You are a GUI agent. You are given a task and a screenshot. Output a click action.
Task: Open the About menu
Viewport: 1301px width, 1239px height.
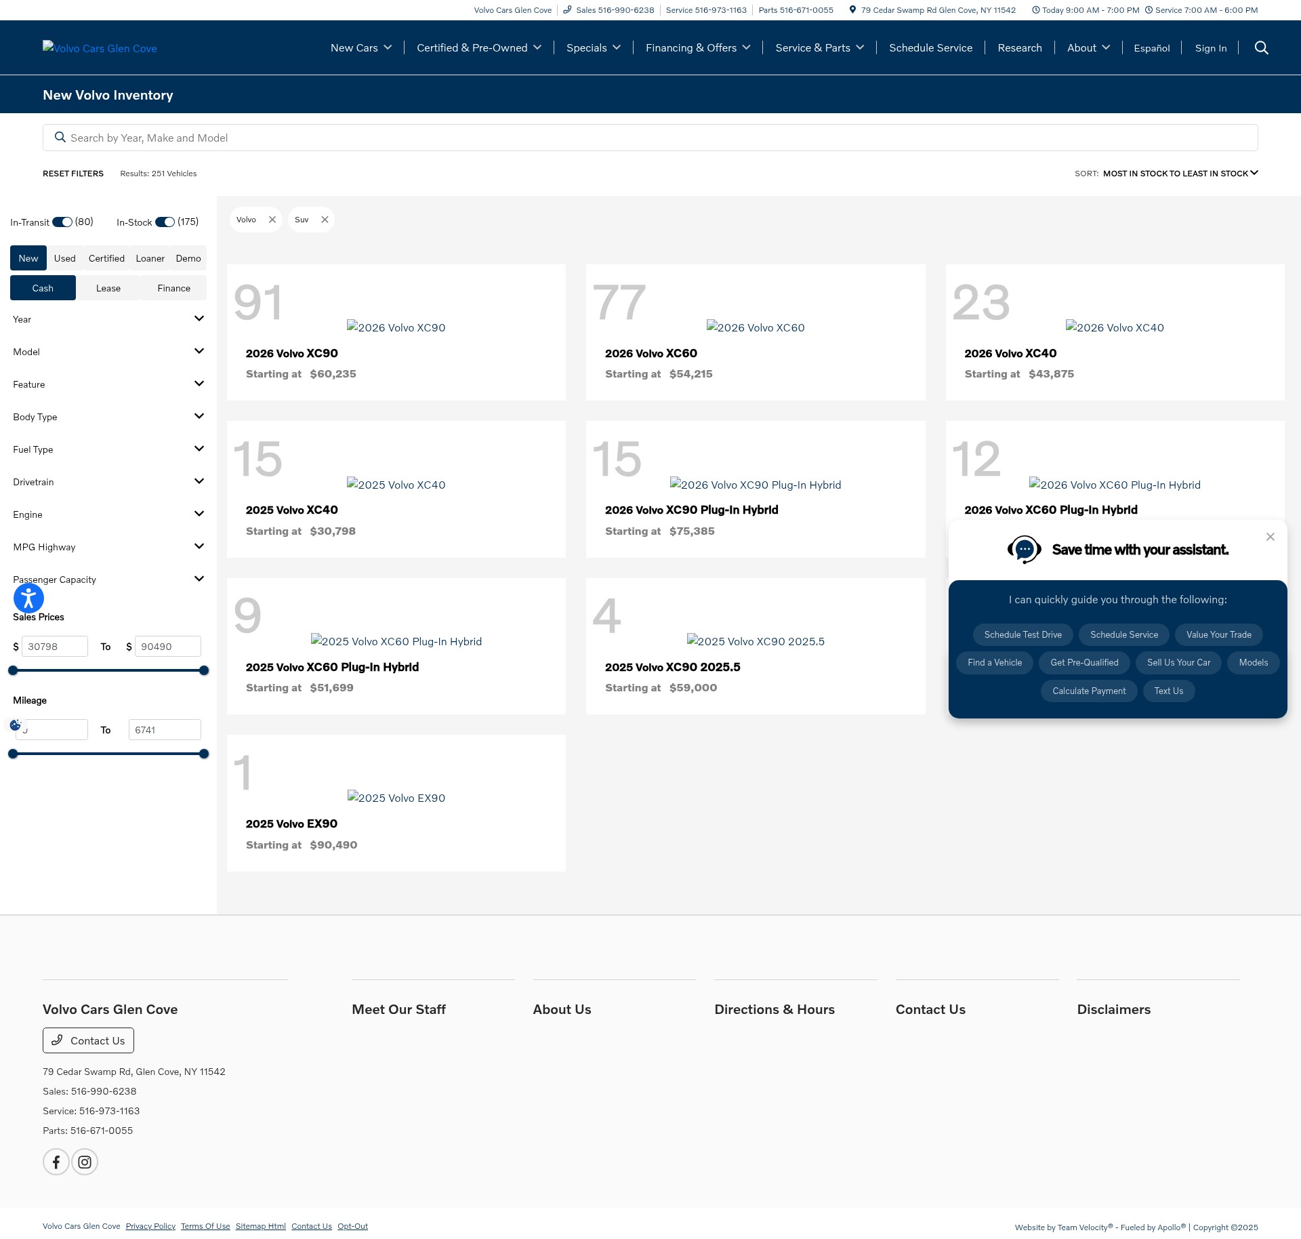coord(1088,47)
